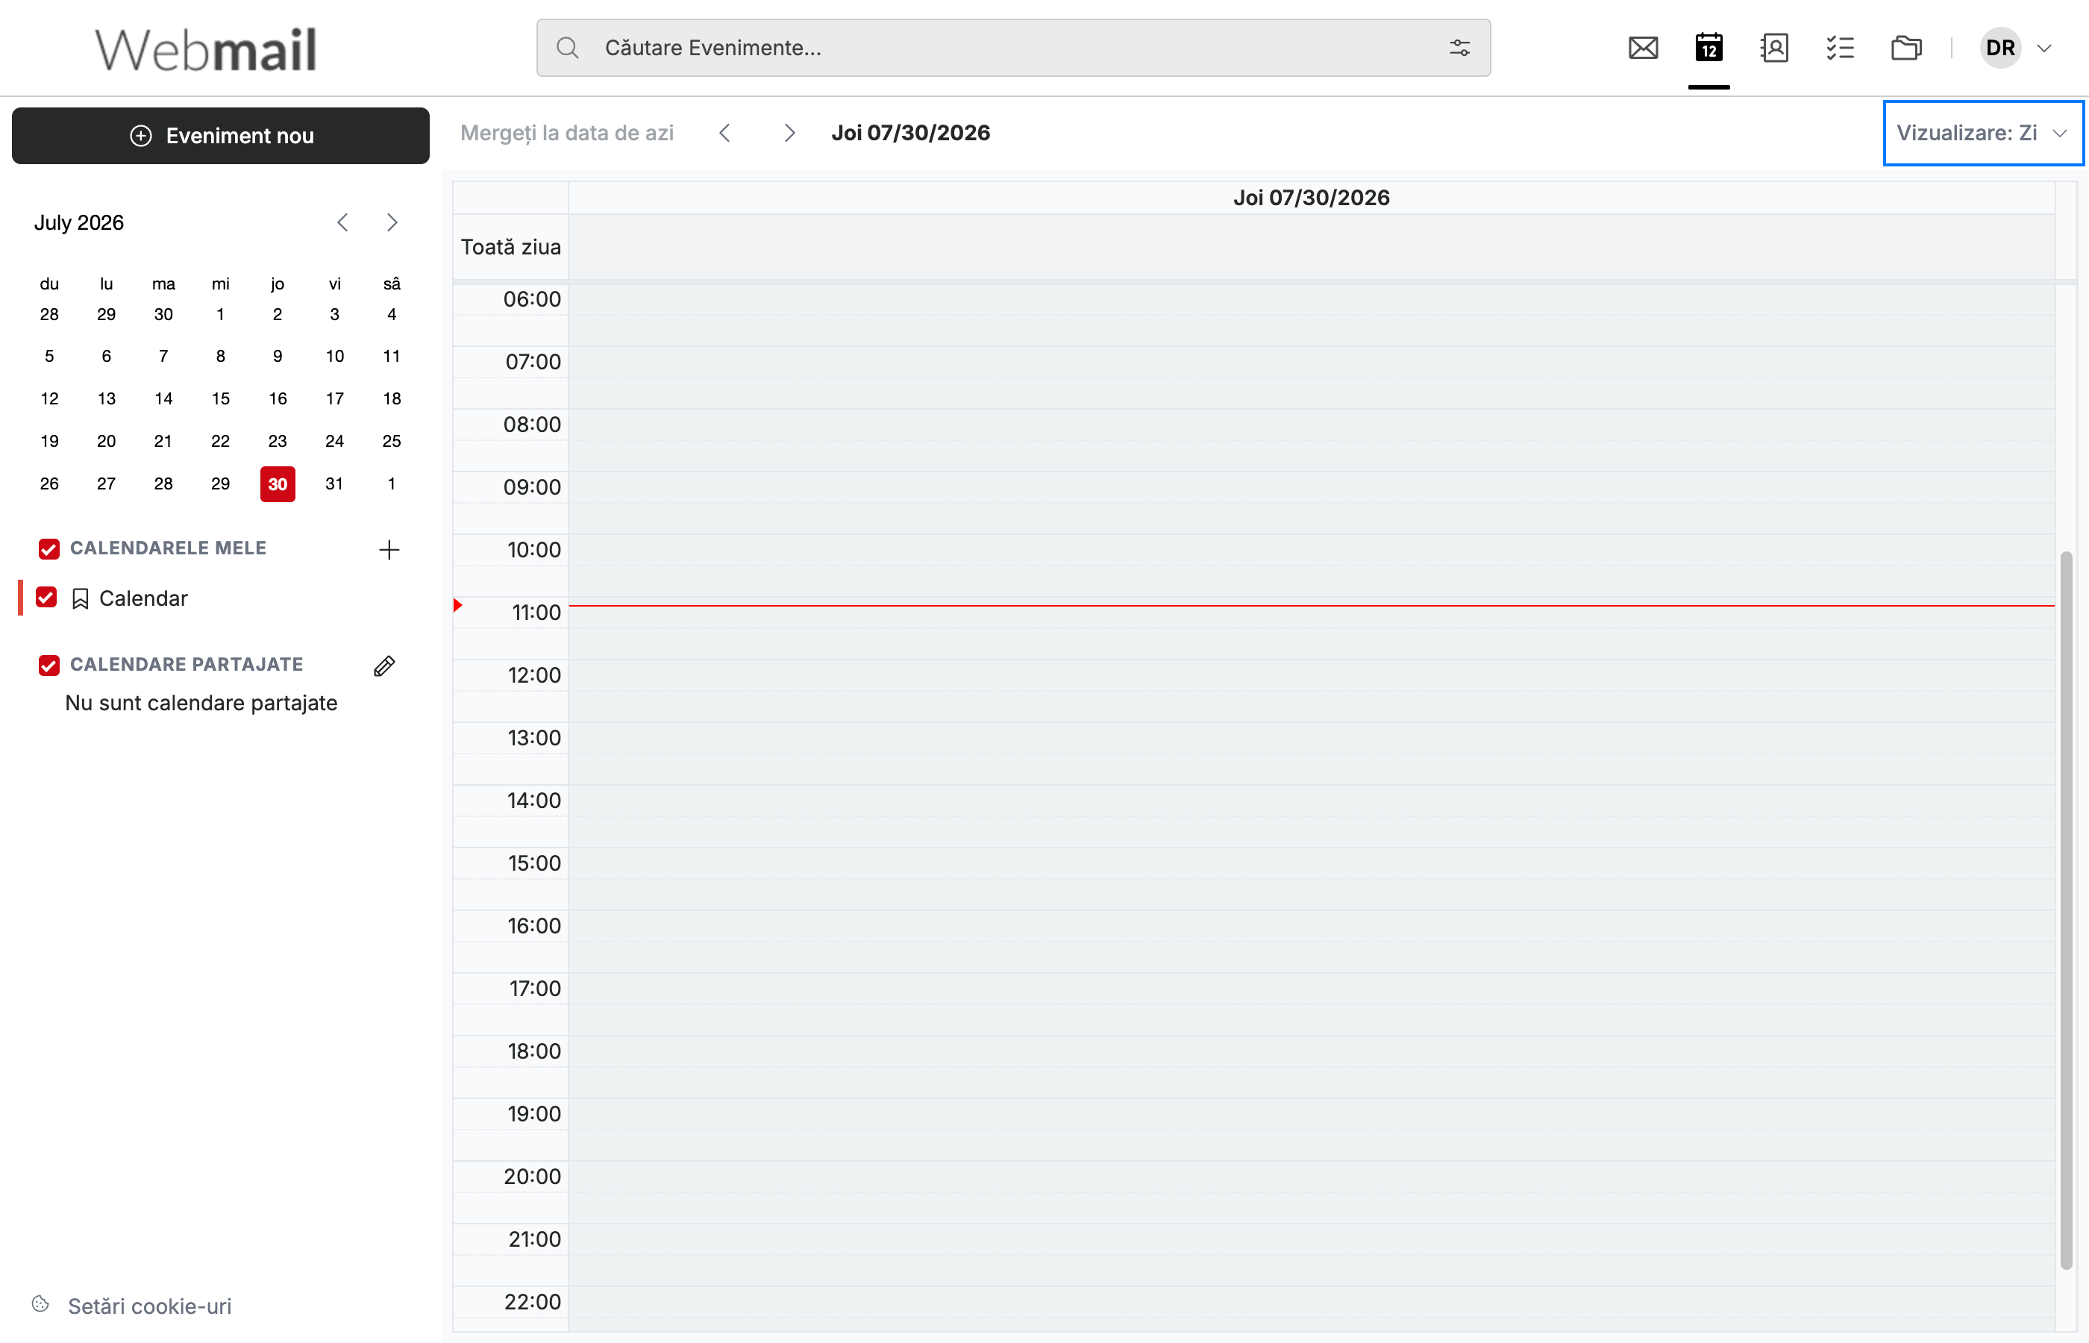
Task: Go to next day in toolbar
Action: point(789,133)
